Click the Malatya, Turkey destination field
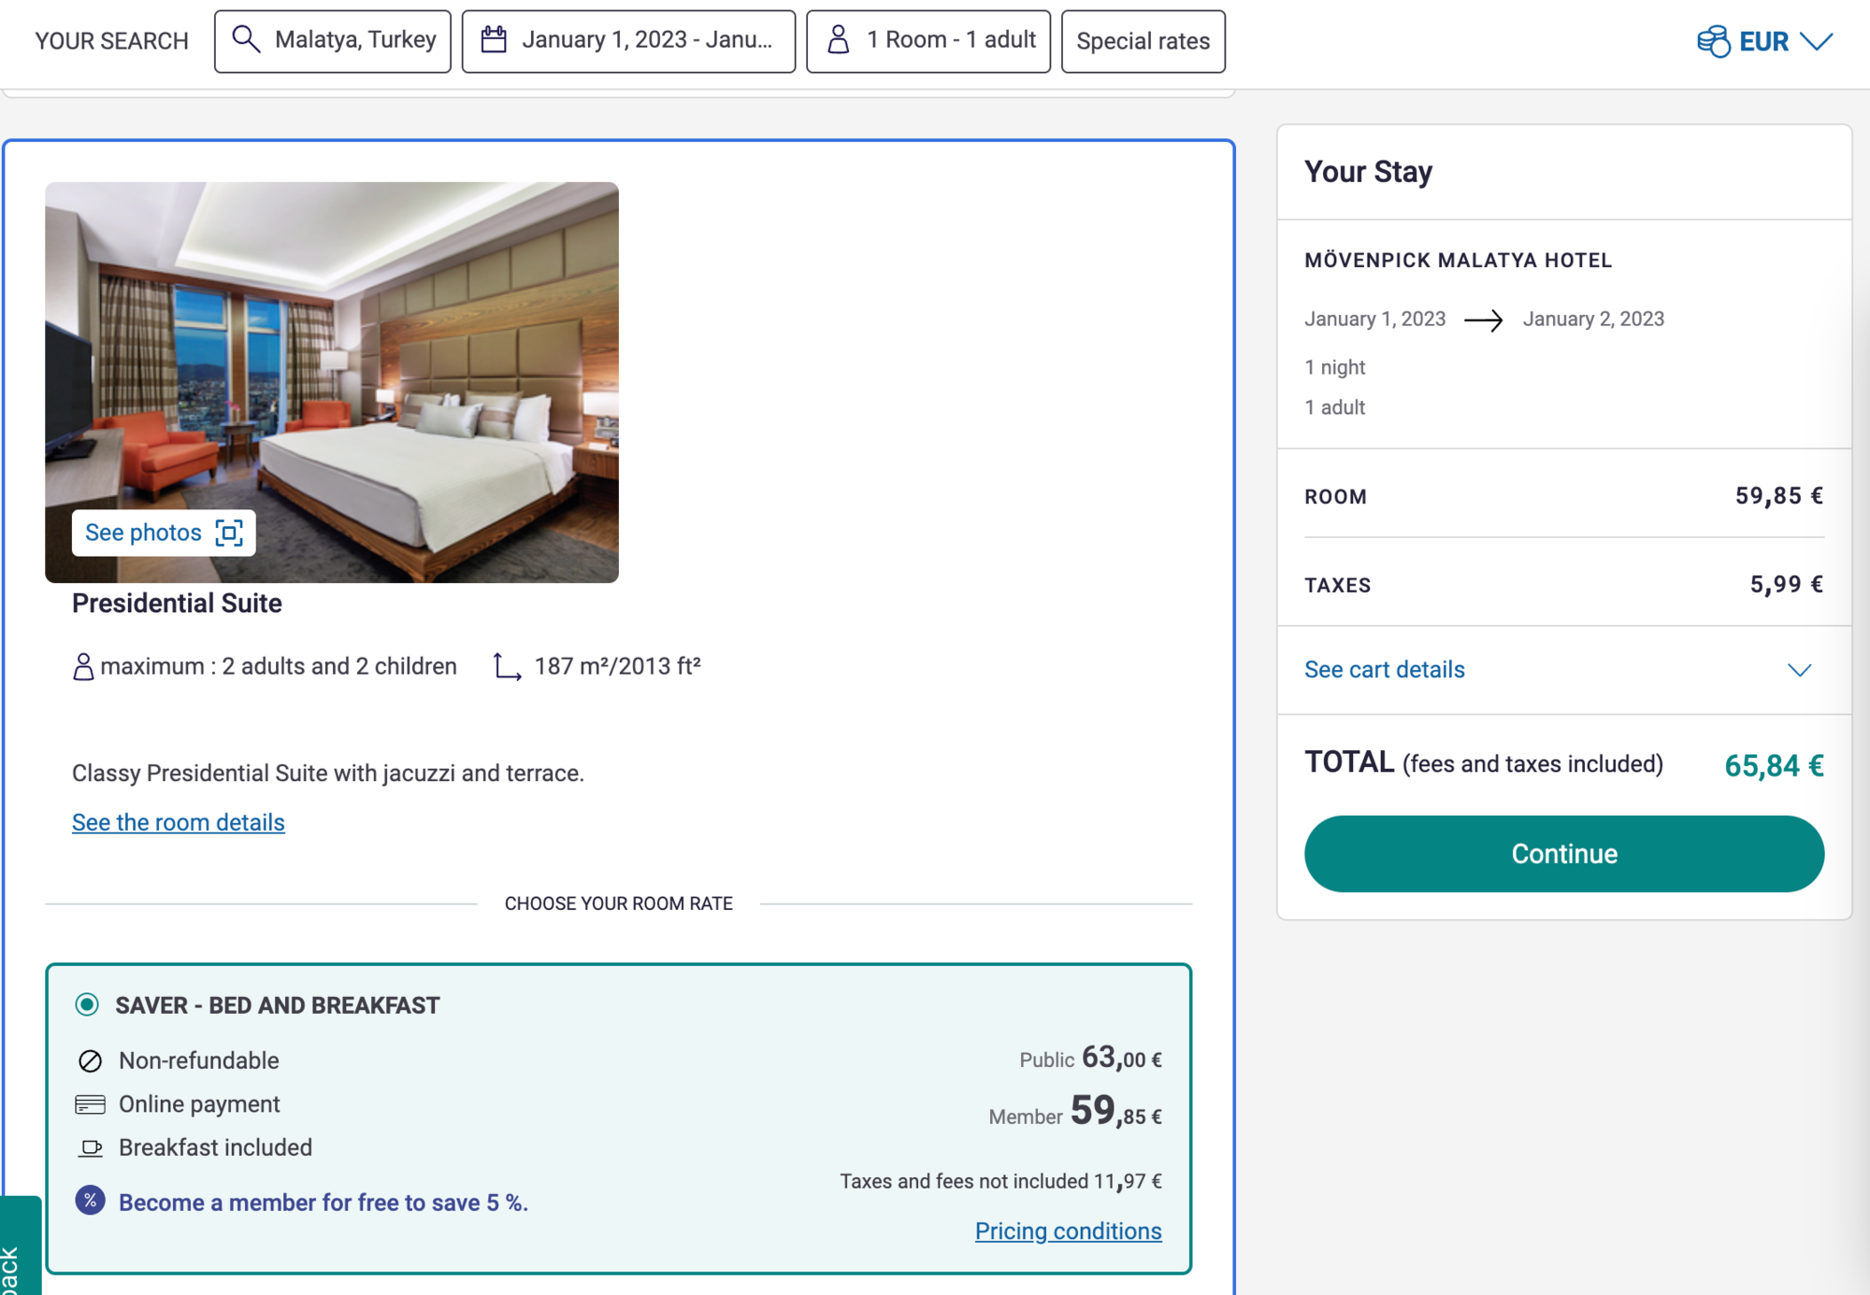Image resolution: width=1870 pixels, height=1295 pixels. click(333, 41)
